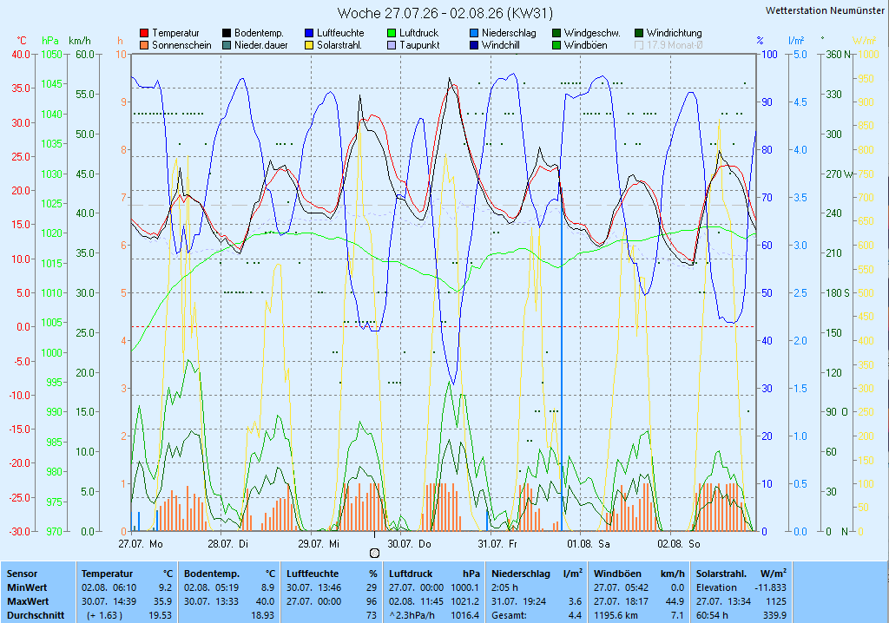
Task: Select the 29.07. Mi date label
Action: click(x=319, y=544)
